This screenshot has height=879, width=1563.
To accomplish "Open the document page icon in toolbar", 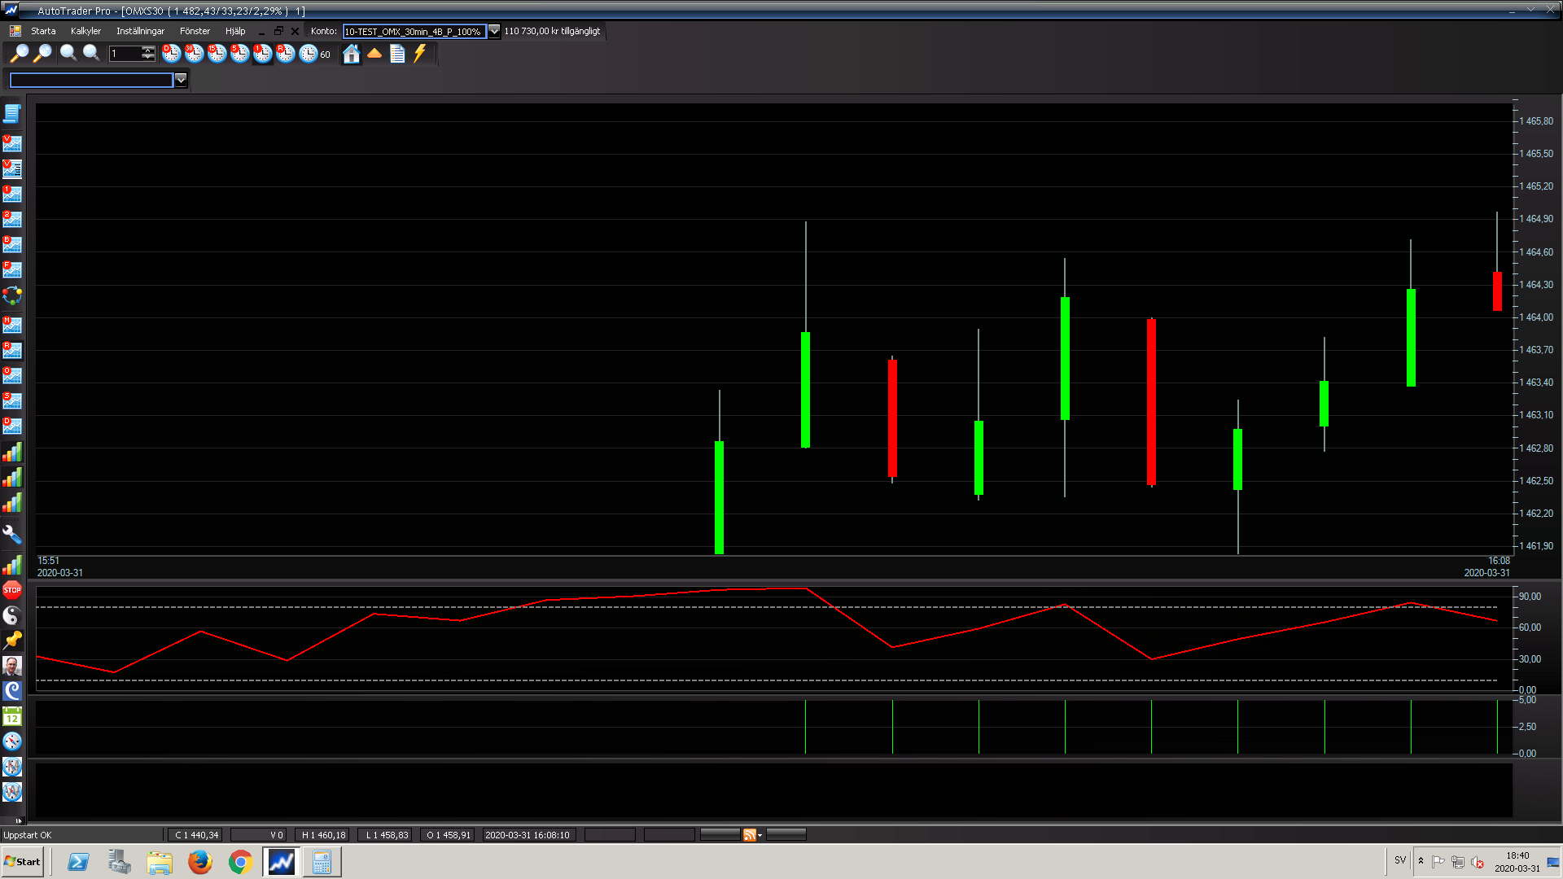I will tap(397, 54).
